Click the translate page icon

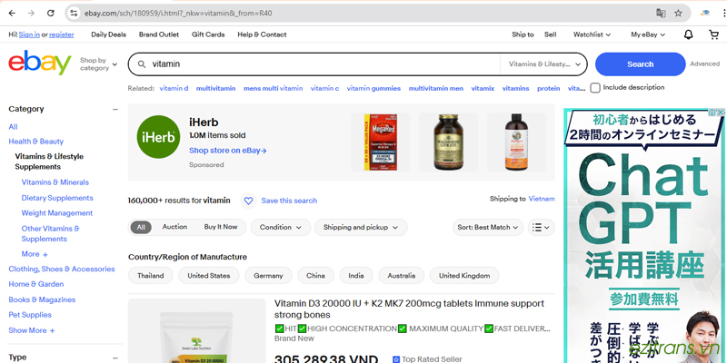(x=661, y=13)
